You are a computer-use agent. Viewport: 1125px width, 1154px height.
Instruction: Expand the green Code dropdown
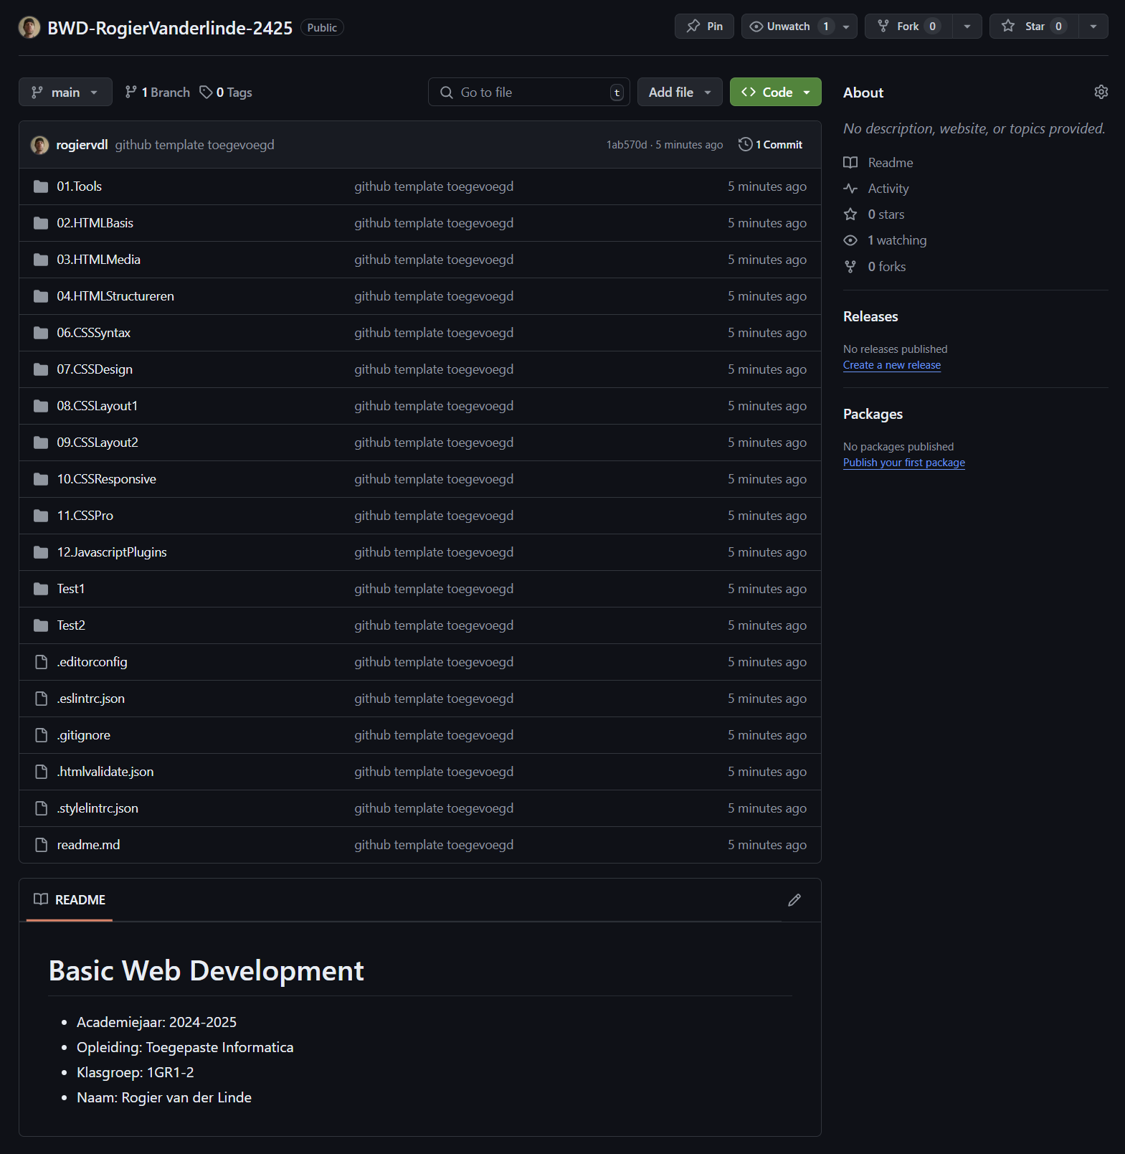click(x=775, y=92)
